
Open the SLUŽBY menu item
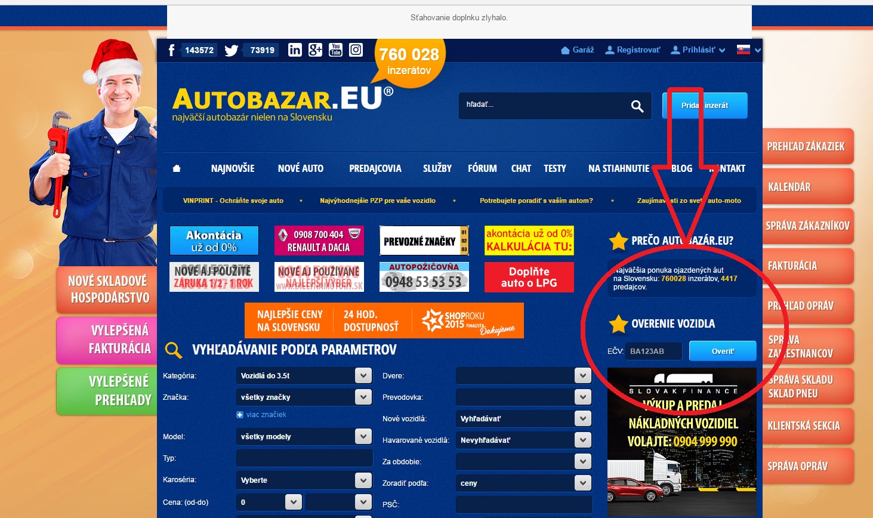437,168
